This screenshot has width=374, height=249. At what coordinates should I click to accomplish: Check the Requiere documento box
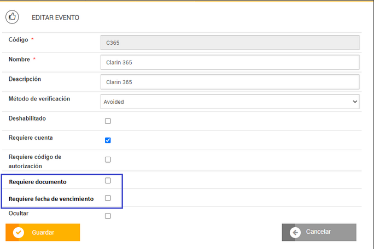pos(108,180)
